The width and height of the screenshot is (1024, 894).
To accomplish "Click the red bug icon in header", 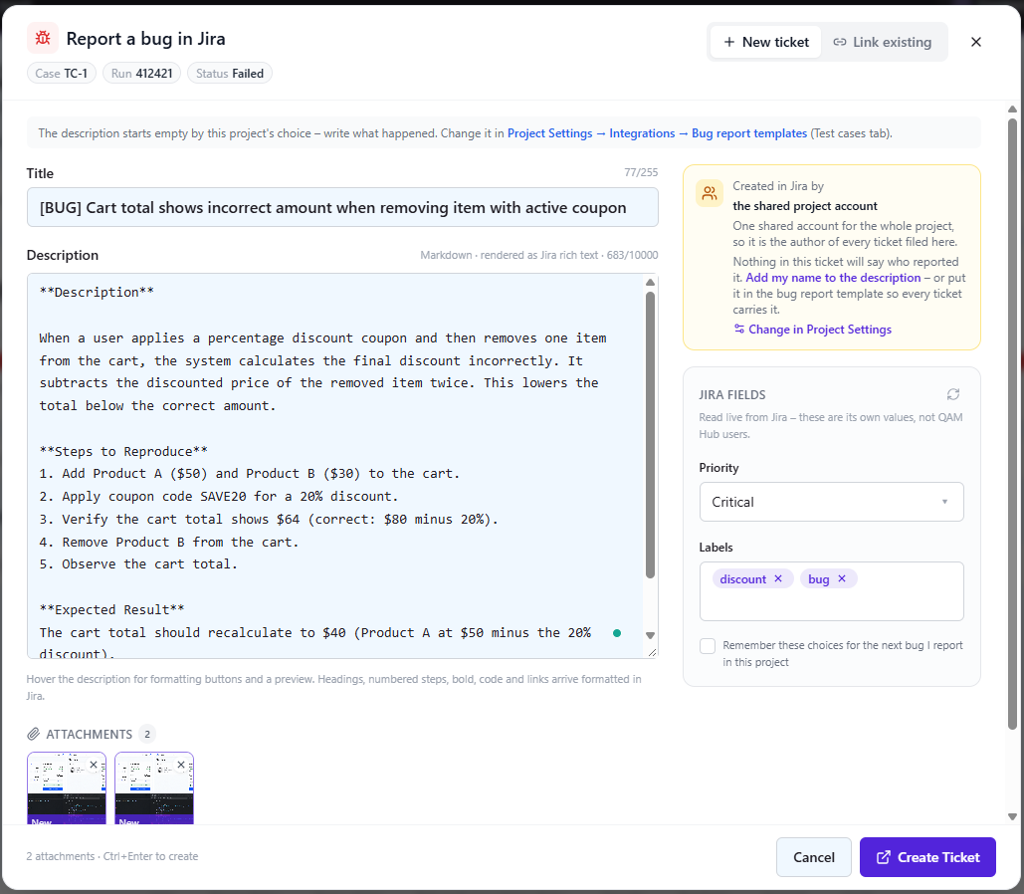I will click(x=43, y=39).
